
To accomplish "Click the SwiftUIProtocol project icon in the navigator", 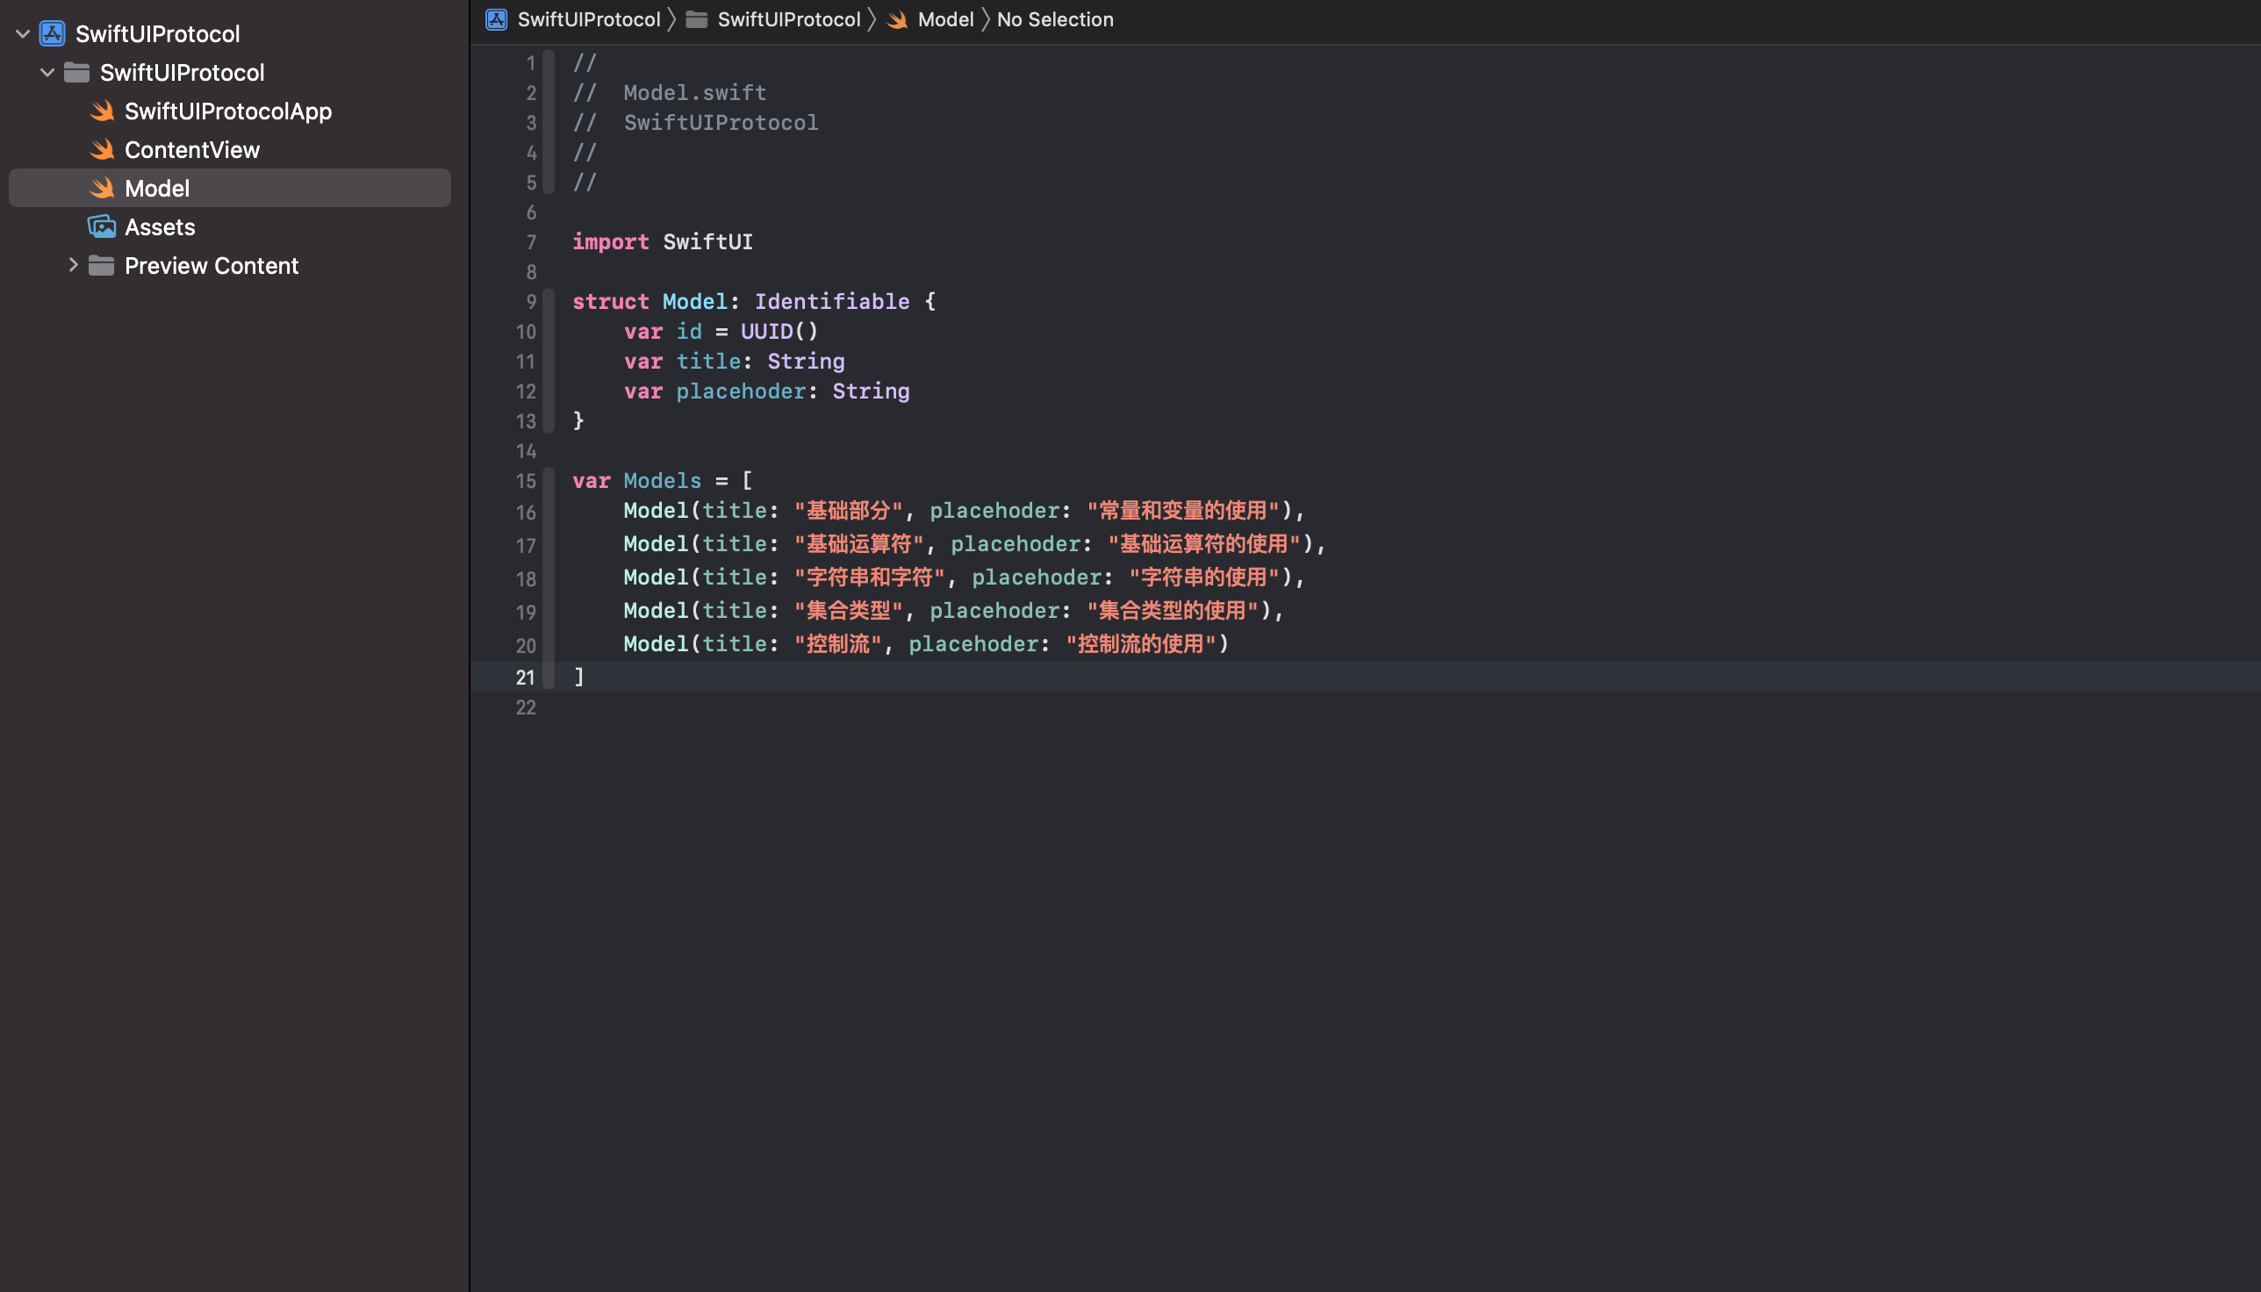I will (53, 33).
